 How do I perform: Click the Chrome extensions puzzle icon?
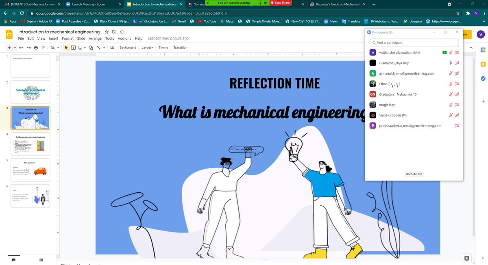pyautogui.click(x=468, y=13)
